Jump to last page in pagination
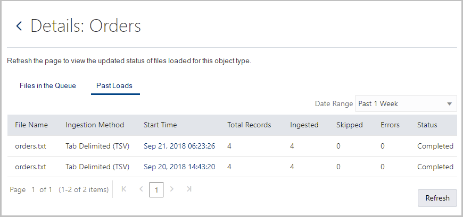463x217 pixels. point(188,189)
